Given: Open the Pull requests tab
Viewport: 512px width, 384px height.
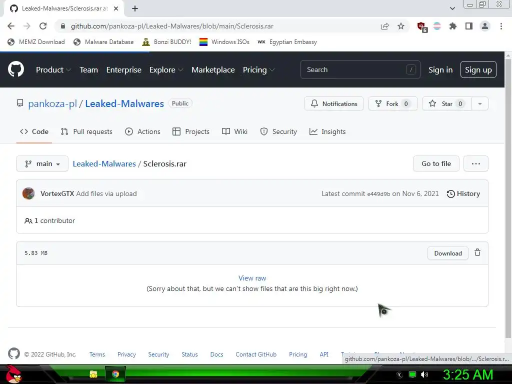Looking at the screenshot, I should 86,131.
